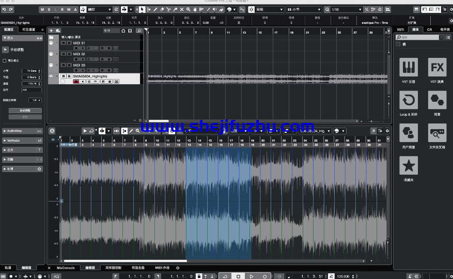This screenshot has height=279, width=453.
Task: Click the Redo arrow icon
Action: coord(11,9)
